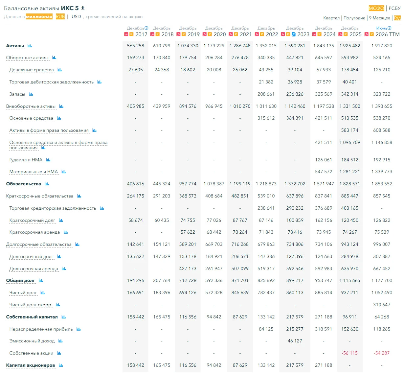Select 9 Месяцев period tab
405x373 pixels.
click(x=380, y=18)
